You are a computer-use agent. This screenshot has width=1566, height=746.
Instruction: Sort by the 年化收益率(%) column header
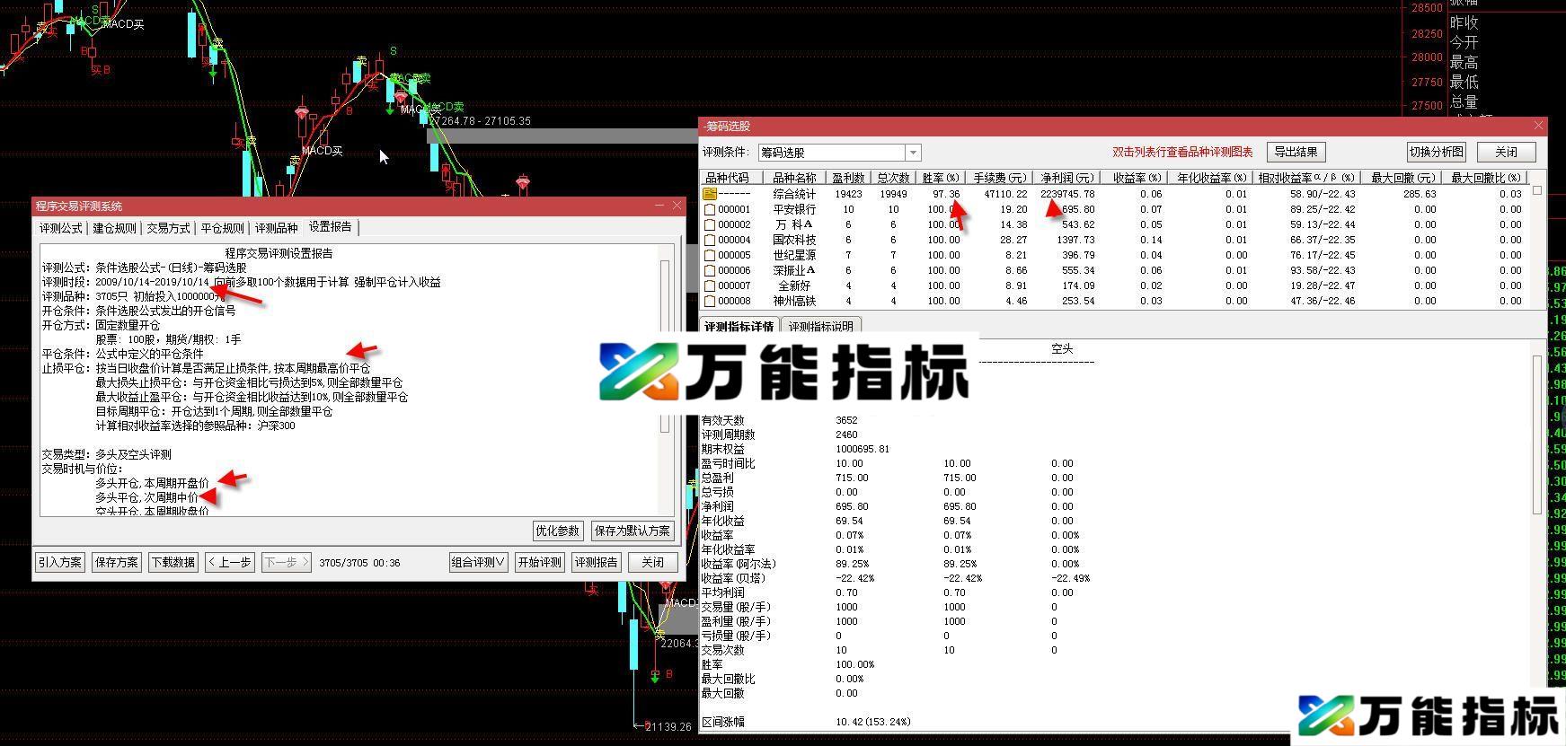(1212, 178)
